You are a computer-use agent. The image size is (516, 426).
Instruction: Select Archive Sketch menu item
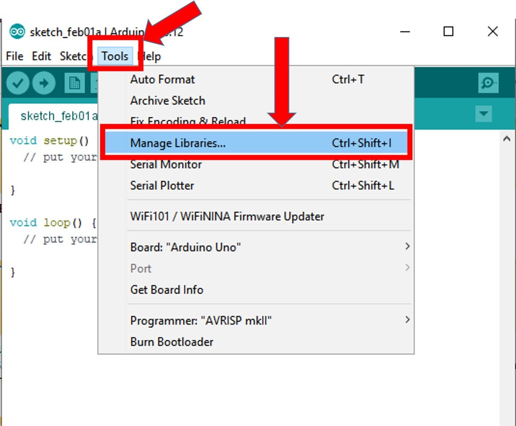click(167, 101)
